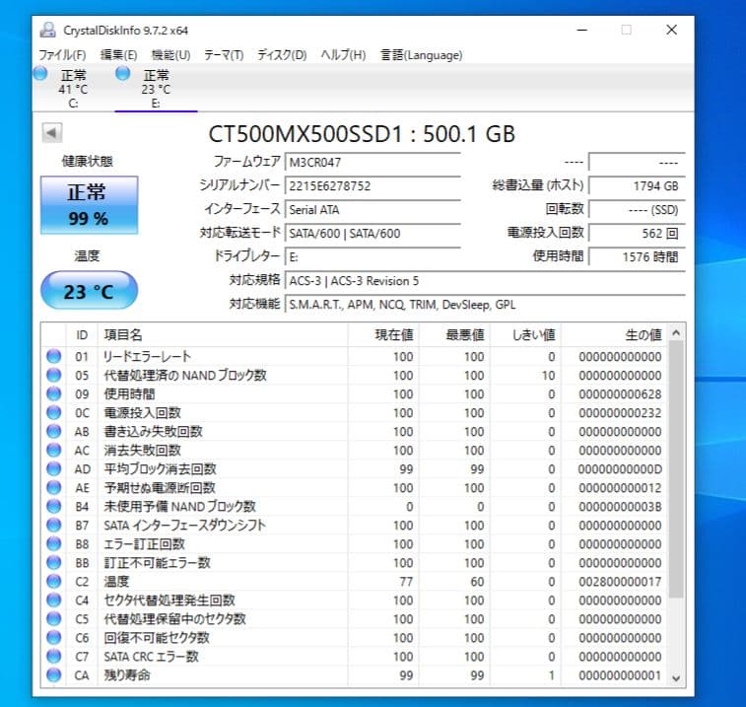Click the status orb for row BB 訂正不可能エラー数
The height and width of the screenshot is (707, 746).
(54, 563)
